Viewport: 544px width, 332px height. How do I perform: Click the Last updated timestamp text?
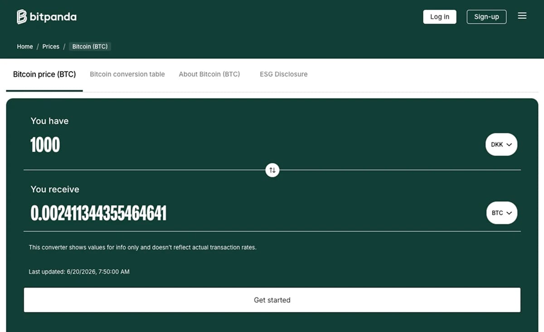point(79,272)
